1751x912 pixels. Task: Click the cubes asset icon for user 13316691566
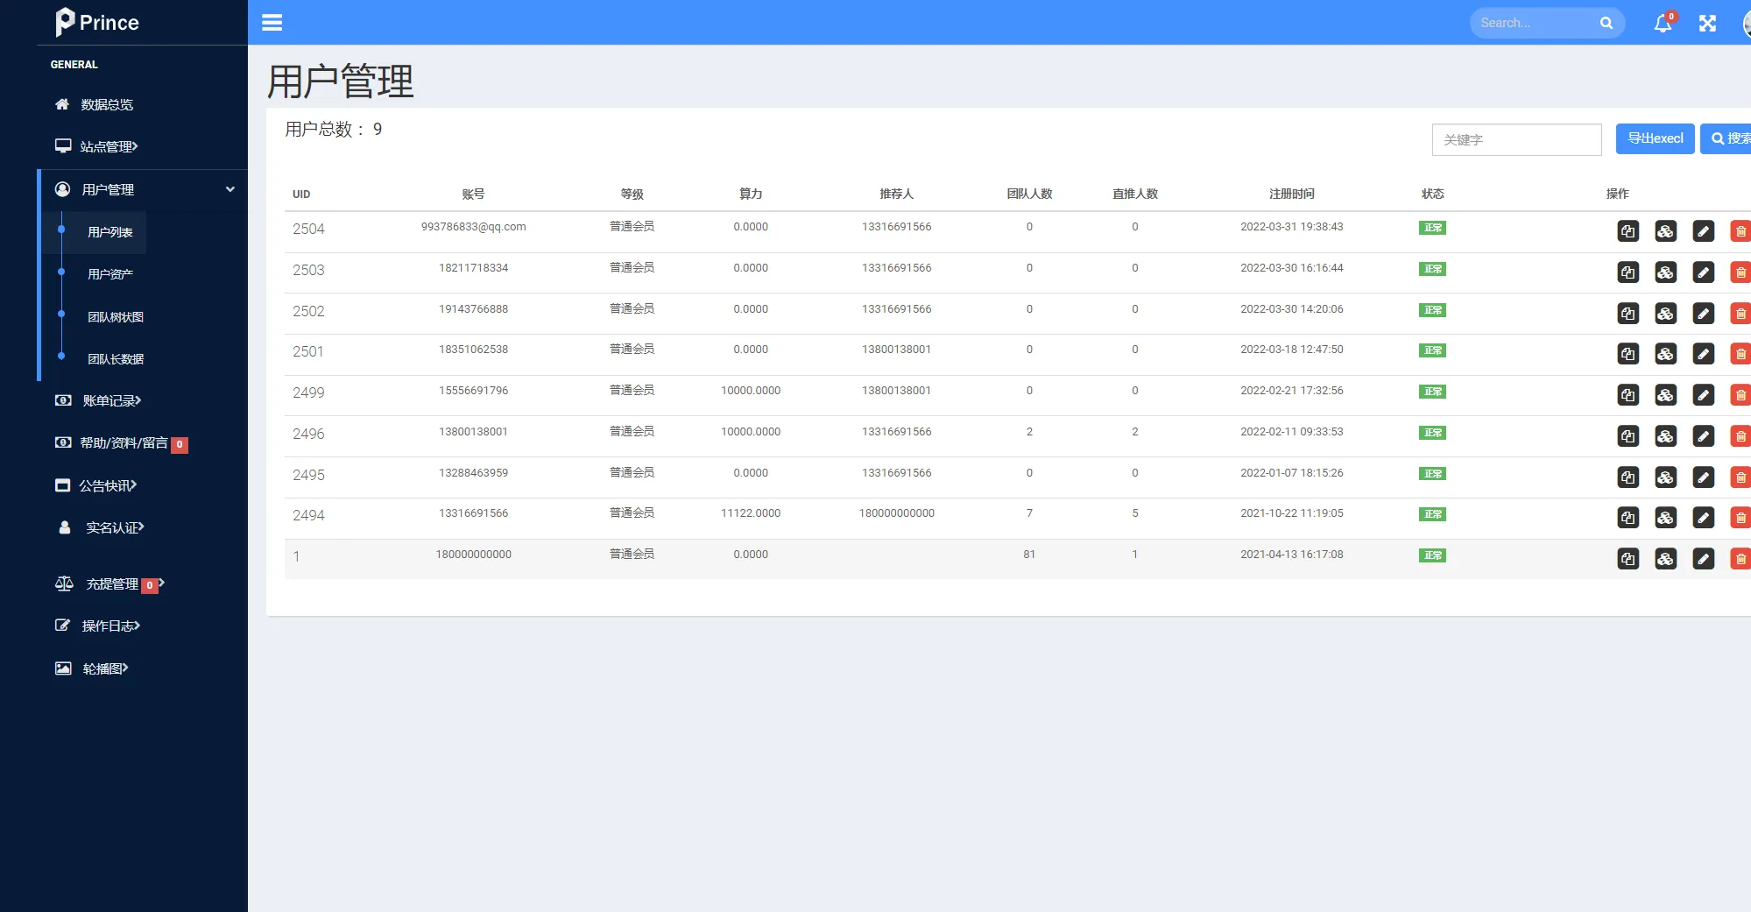(1665, 517)
